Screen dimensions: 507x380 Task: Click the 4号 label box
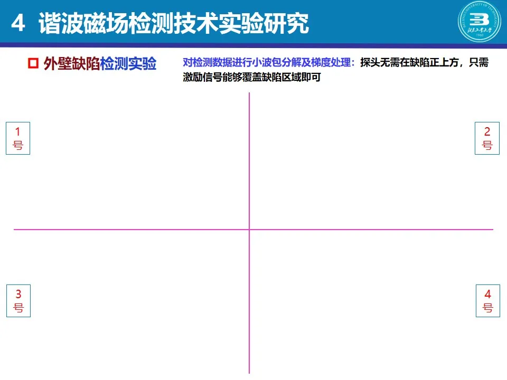pyautogui.click(x=487, y=301)
